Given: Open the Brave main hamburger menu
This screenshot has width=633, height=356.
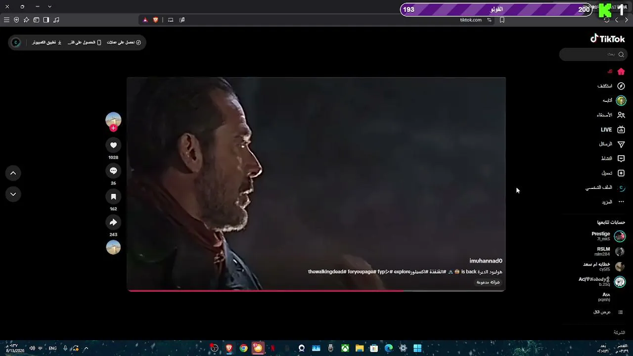Looking at the screenshot, I should pos(6,20).
